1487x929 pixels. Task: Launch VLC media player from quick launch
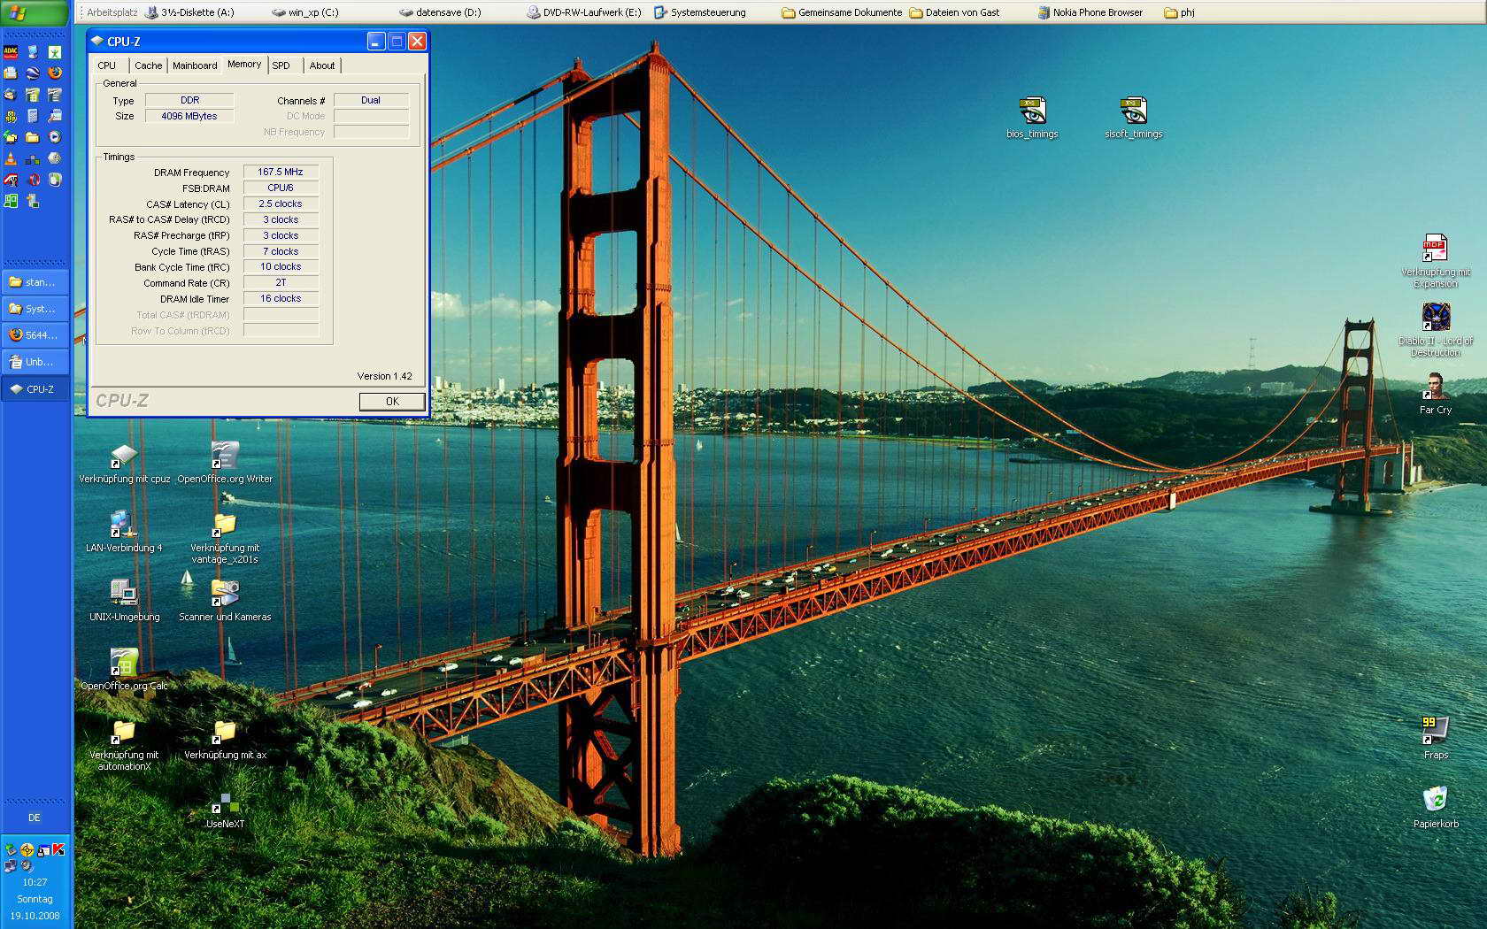tap(11, 158)
